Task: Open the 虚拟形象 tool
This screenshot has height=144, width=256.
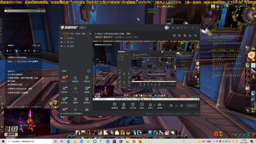Action: point(64,100)
